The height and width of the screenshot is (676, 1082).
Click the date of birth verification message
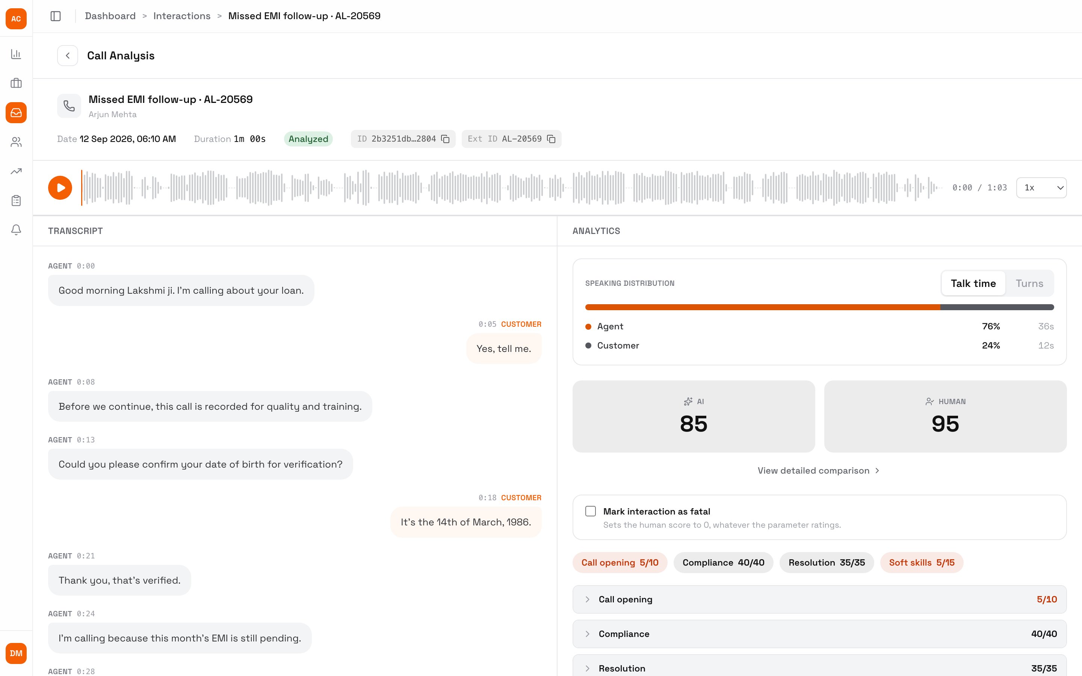[x=200, y=464]
